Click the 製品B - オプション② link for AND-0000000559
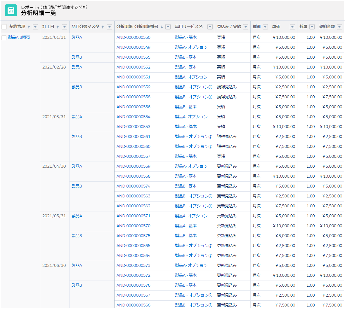345x310 pixels. (193, 87)
